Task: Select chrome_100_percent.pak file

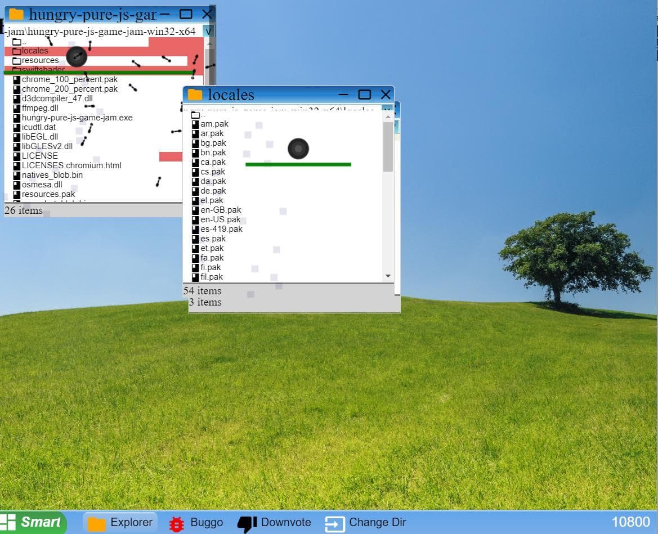Action: tap(65, 80)
